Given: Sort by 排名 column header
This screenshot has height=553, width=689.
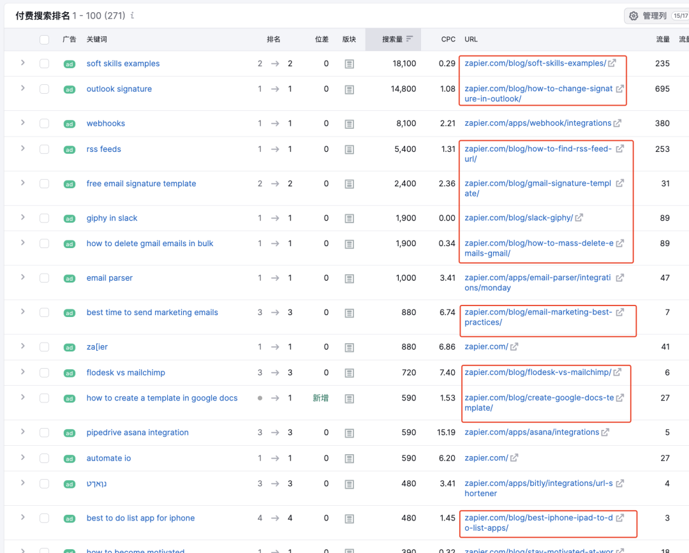Looking at the screenshot, I should tap(273, 39).
